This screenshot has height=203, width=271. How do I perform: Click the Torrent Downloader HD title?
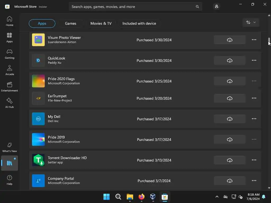67,158
